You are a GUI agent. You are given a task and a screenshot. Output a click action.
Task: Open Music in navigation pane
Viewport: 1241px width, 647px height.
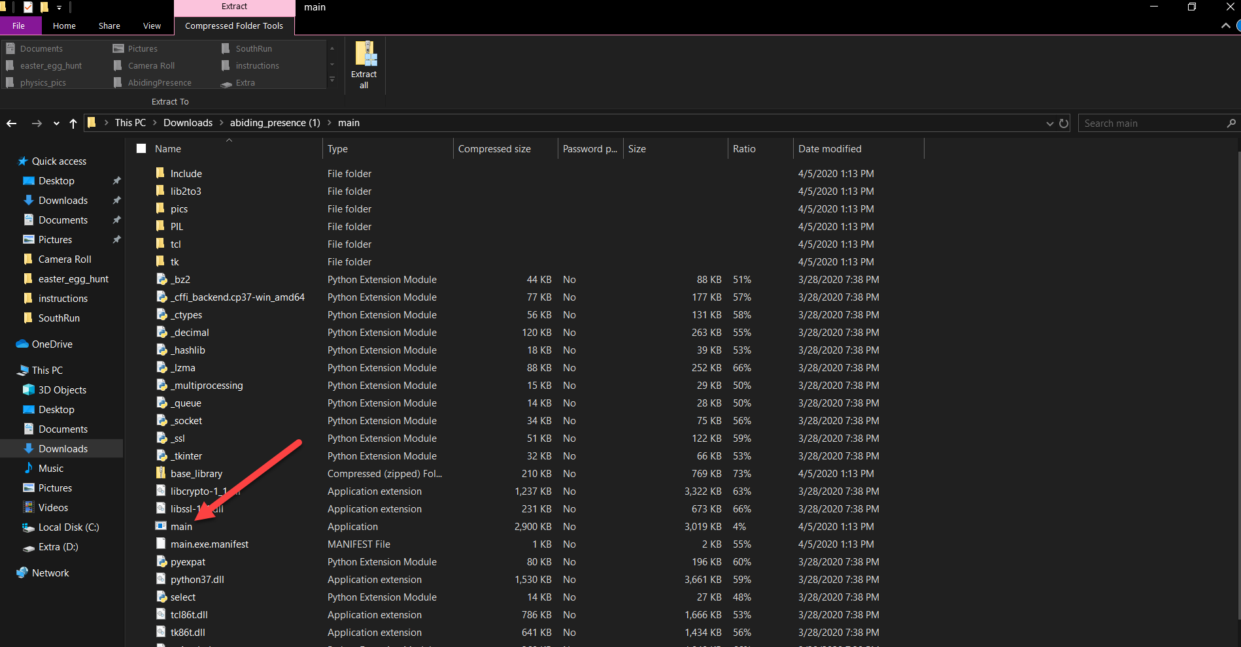pyautogui.click(x=50, y=469)
